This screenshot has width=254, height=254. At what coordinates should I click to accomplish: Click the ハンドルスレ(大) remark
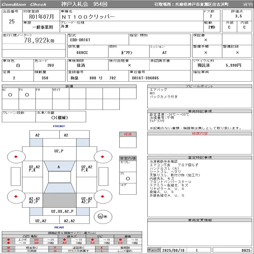click(x=164, y=168)
